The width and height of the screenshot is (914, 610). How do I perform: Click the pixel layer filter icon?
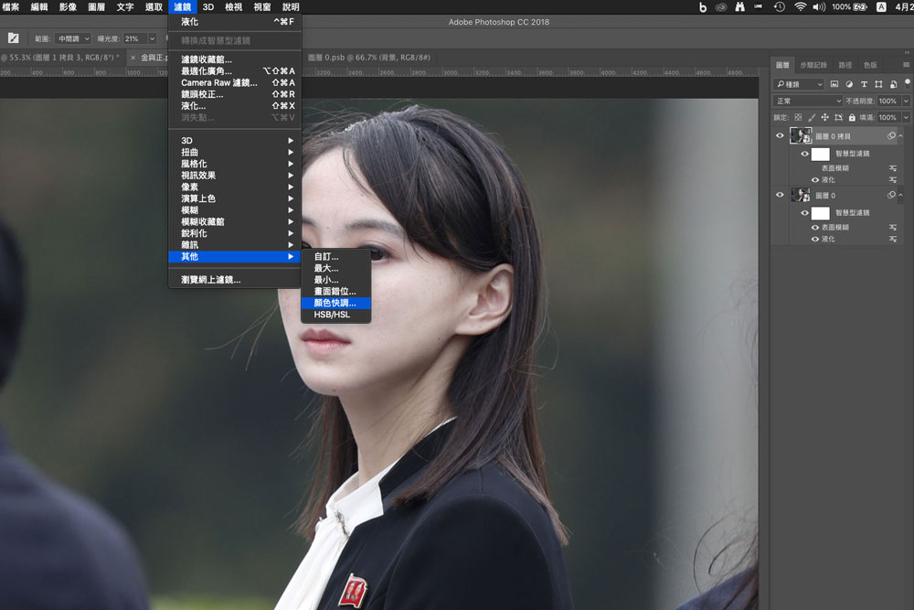click(x=834, y=84)
